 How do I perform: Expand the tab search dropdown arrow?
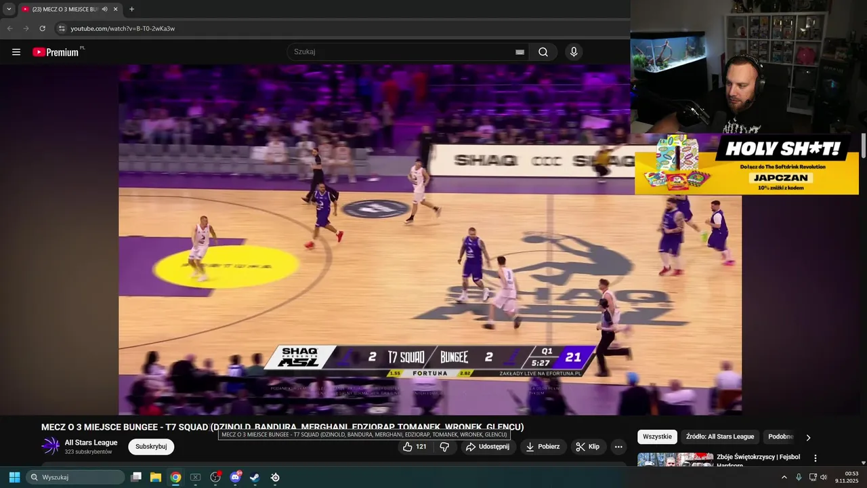(x=9, y=9)
